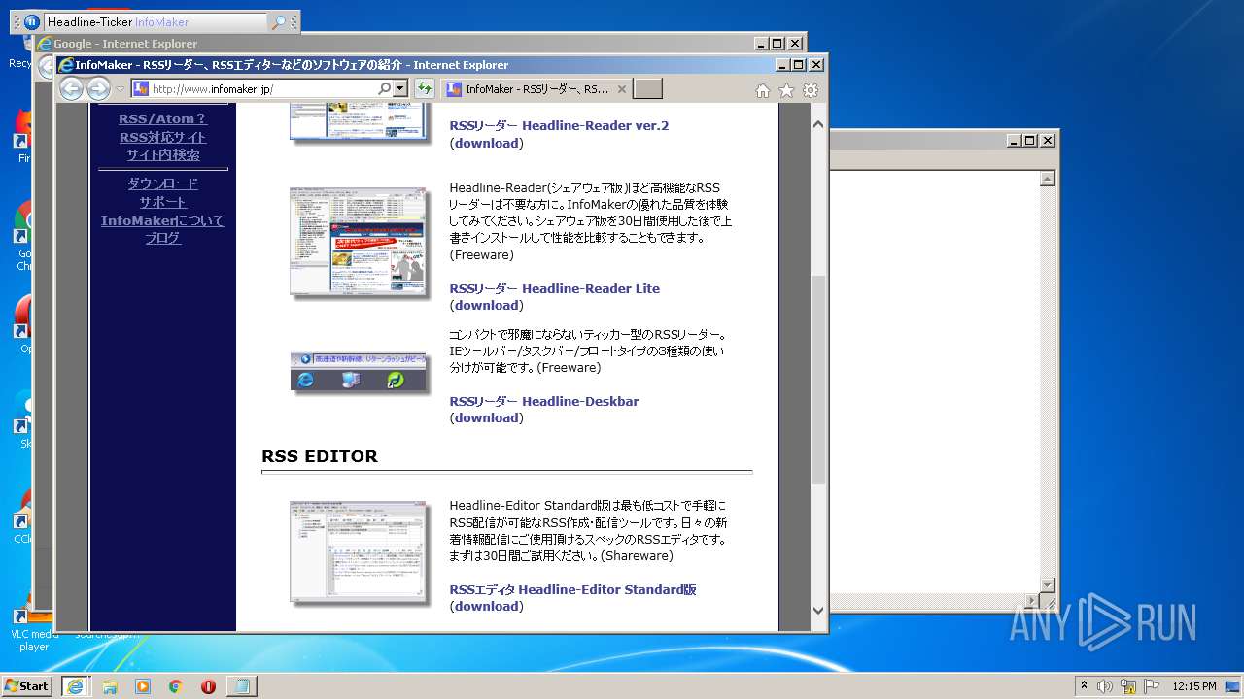Click the InfoMaker page vertical scrollbar thumb
Image resolution: width=1244 pixels, height=699 pixels.
click(817, 381)
